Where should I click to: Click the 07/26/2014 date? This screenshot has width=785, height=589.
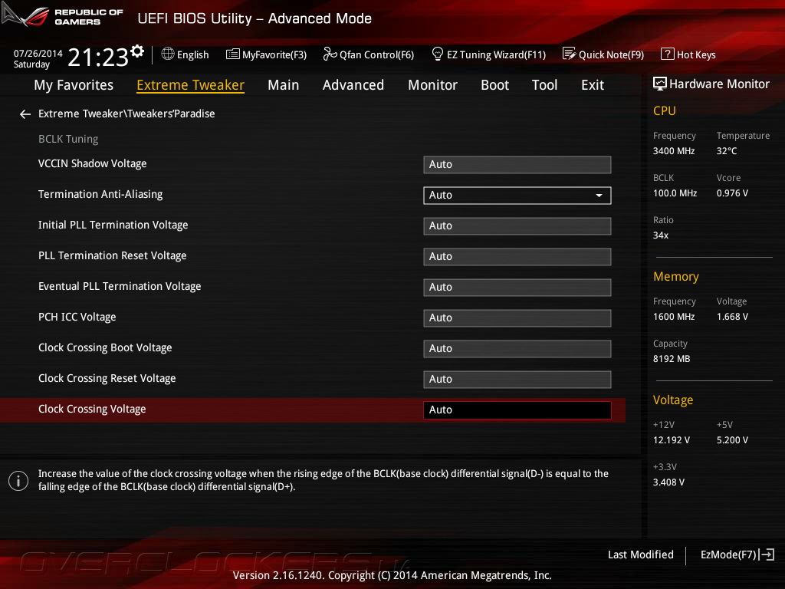(38, 53)
